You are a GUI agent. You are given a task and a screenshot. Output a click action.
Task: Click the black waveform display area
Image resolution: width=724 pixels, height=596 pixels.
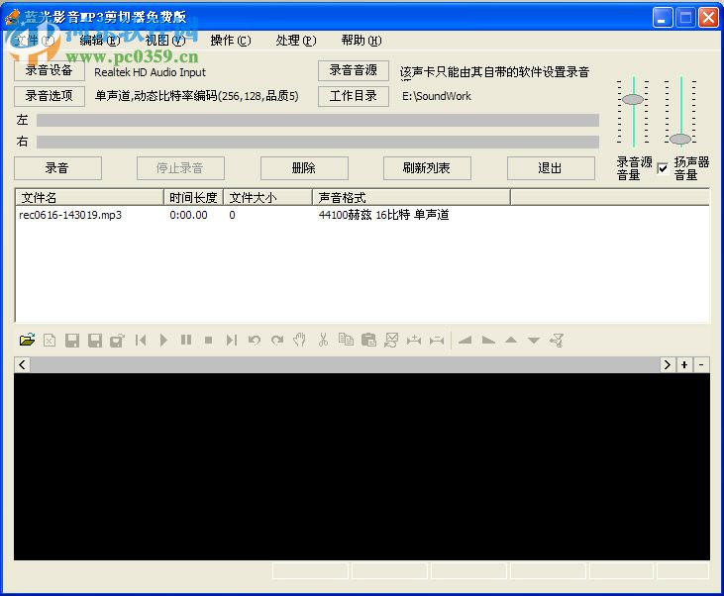(x=362, y=466)
